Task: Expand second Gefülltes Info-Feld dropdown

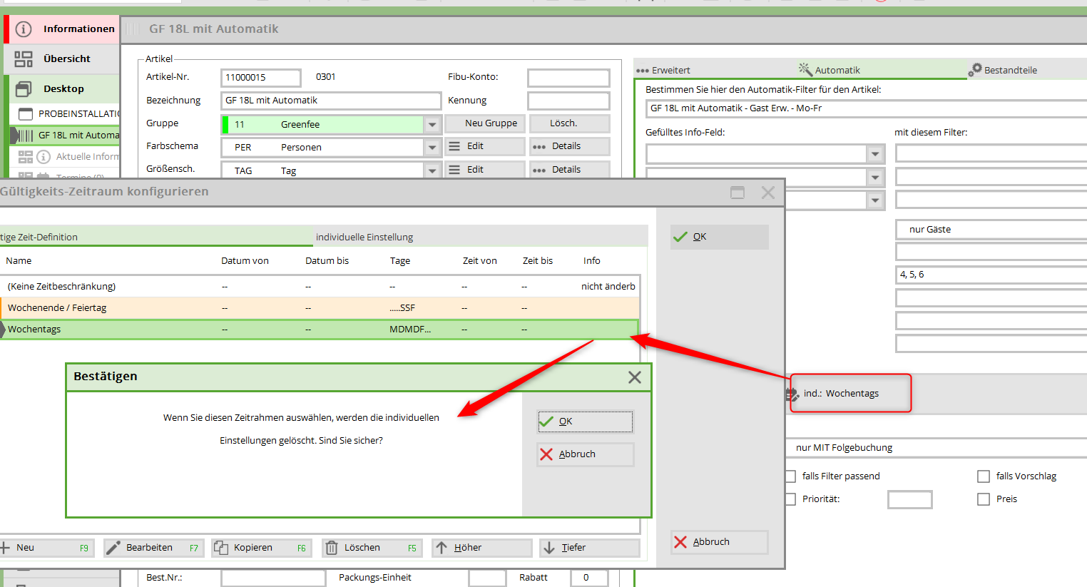Action: coord(875,177)
